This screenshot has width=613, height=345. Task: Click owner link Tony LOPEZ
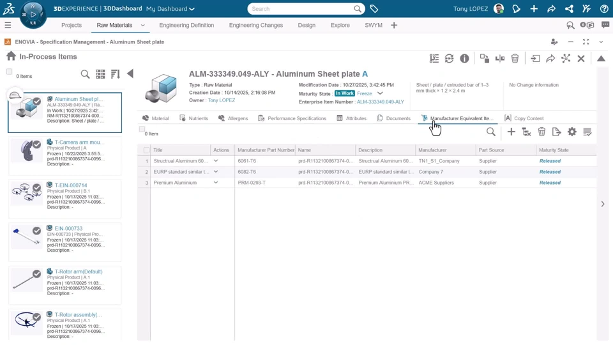[222, 100]
